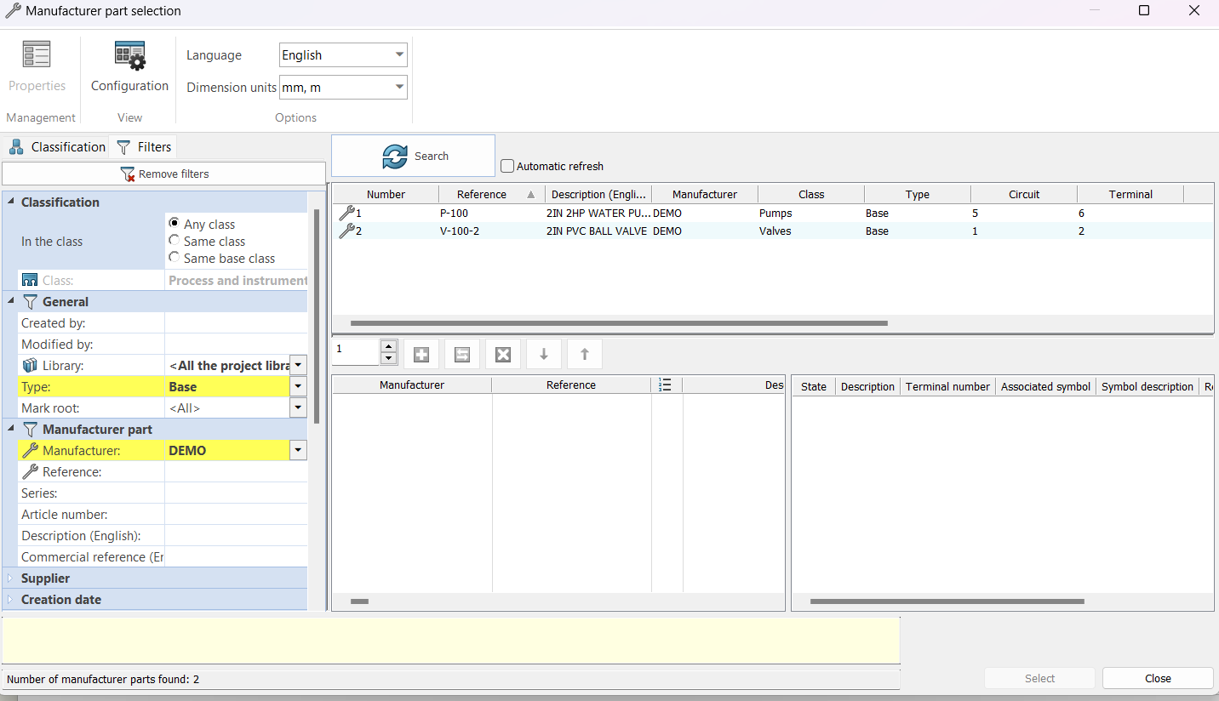
Task: Select the Same class radio button
Action: (175, 241)
